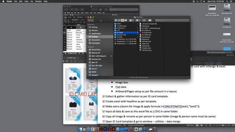
Task: Open iCloud Drive in sidebar
Action: 96,50
